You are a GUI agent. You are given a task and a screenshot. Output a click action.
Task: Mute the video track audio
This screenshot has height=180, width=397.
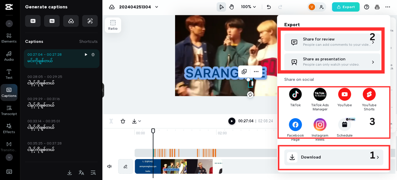(109, 166)
